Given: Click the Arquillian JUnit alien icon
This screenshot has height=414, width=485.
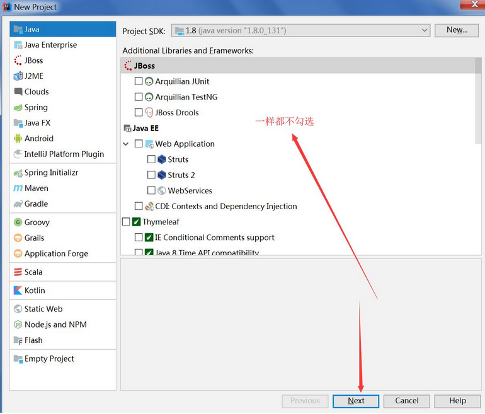Looking at the screenshot, I should [x=149, y=82].
